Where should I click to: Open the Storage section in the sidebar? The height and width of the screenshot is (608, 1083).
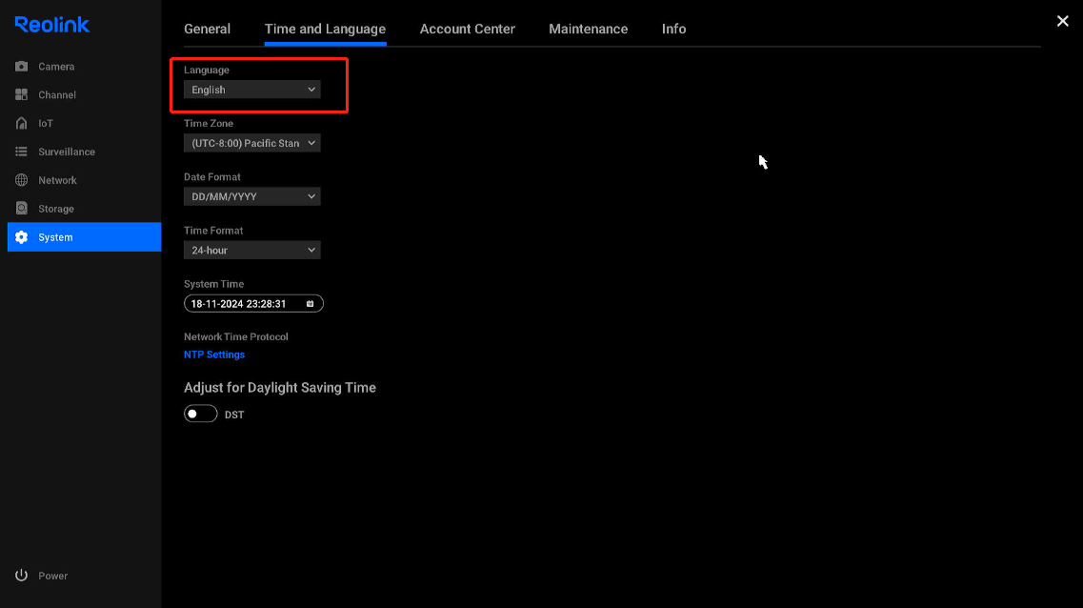click(84, 208)
